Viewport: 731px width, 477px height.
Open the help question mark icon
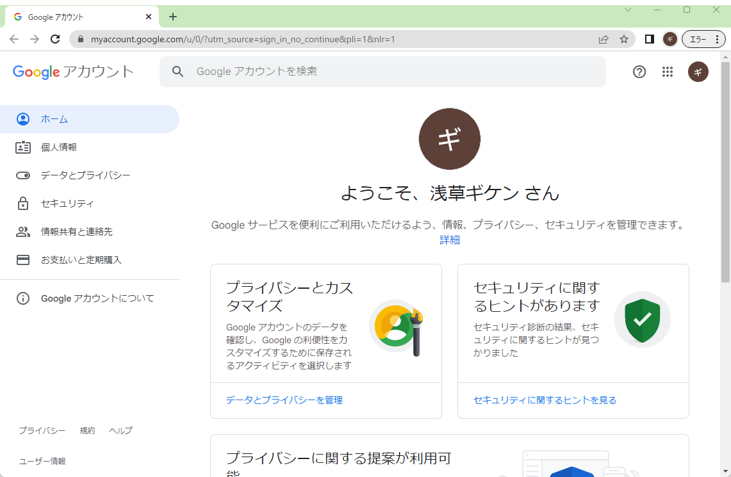(x=639, y=72)
